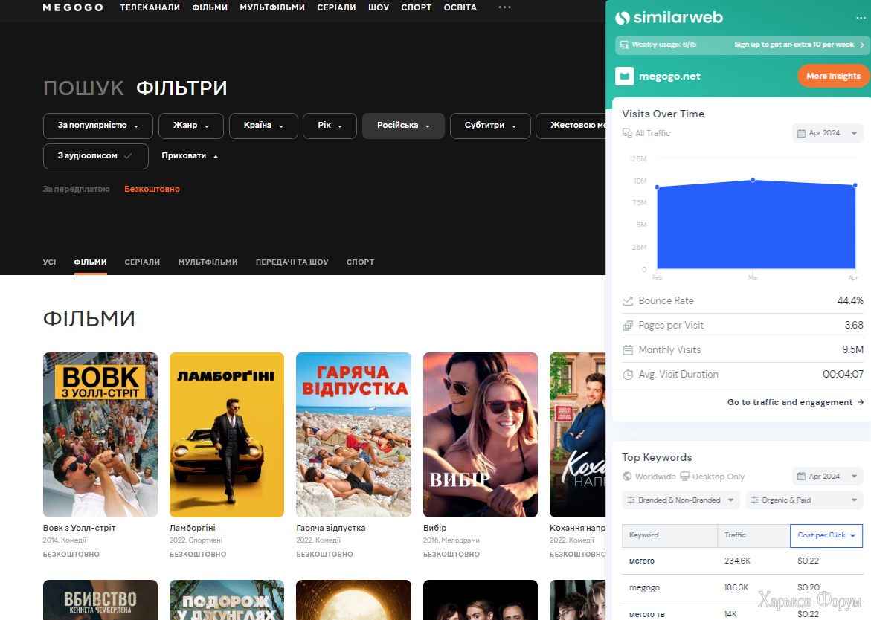Select the За передплатою option
This screenshot has height=620, width=871.
pos(76,189)
